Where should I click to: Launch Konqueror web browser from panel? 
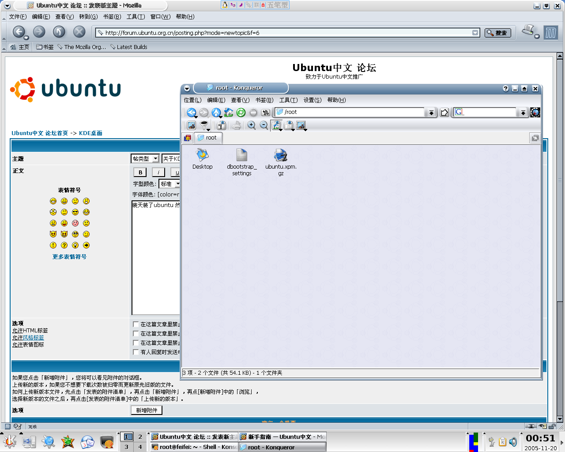[49, 441]
